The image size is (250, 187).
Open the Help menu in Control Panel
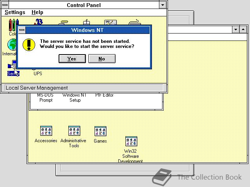(x=37, y=12)
